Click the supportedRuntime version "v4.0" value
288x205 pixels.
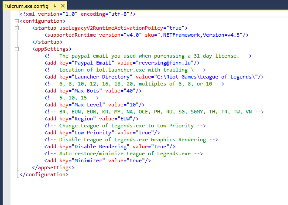133,35
